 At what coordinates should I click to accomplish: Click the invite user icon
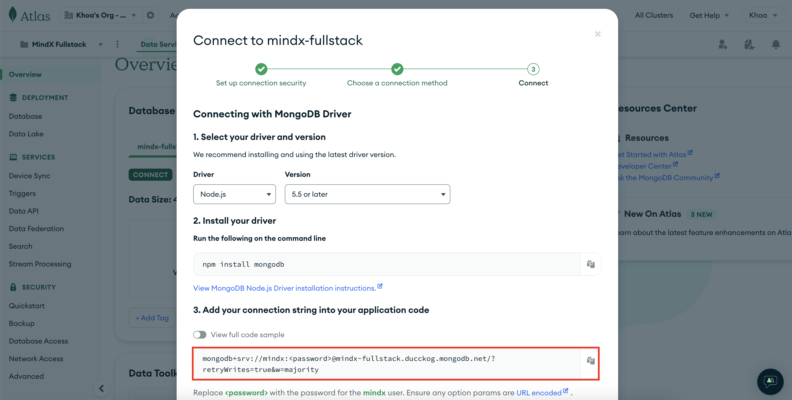click(x=722, y=45)
